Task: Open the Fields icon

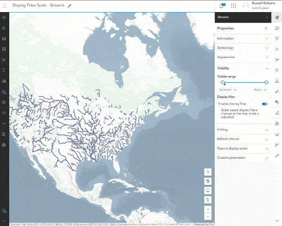Action: (x=277, y=81)
